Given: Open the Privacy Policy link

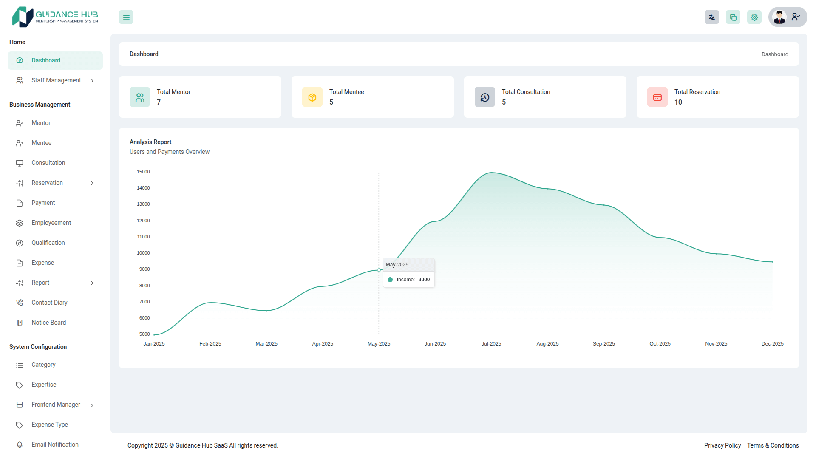Looking at the screenshot, I should click(x=722, y=445).
